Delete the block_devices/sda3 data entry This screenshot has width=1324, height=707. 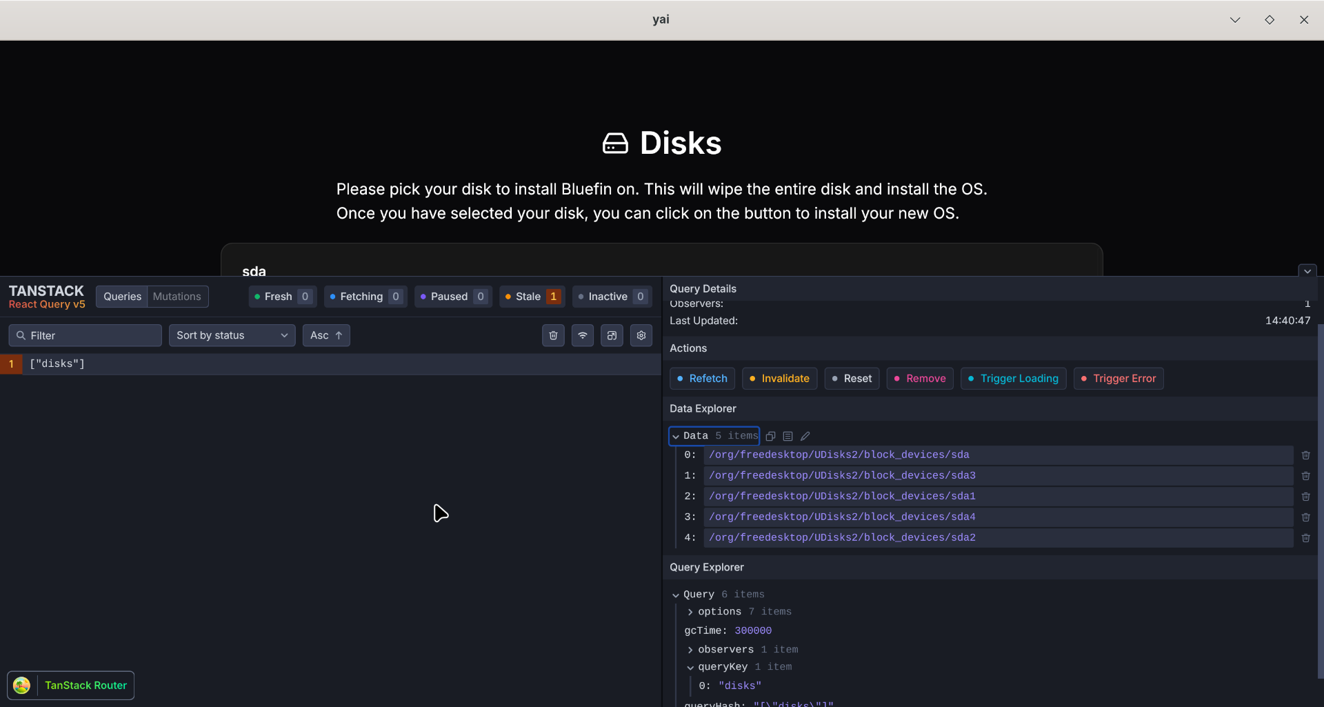(1305, 476)
